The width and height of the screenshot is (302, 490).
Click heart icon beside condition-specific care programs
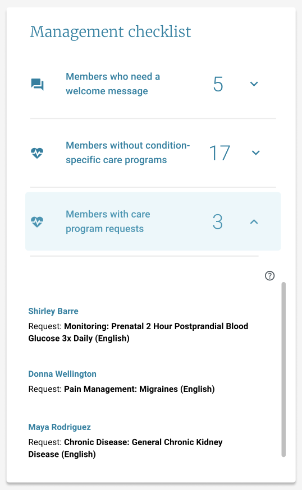coord(37,153)
